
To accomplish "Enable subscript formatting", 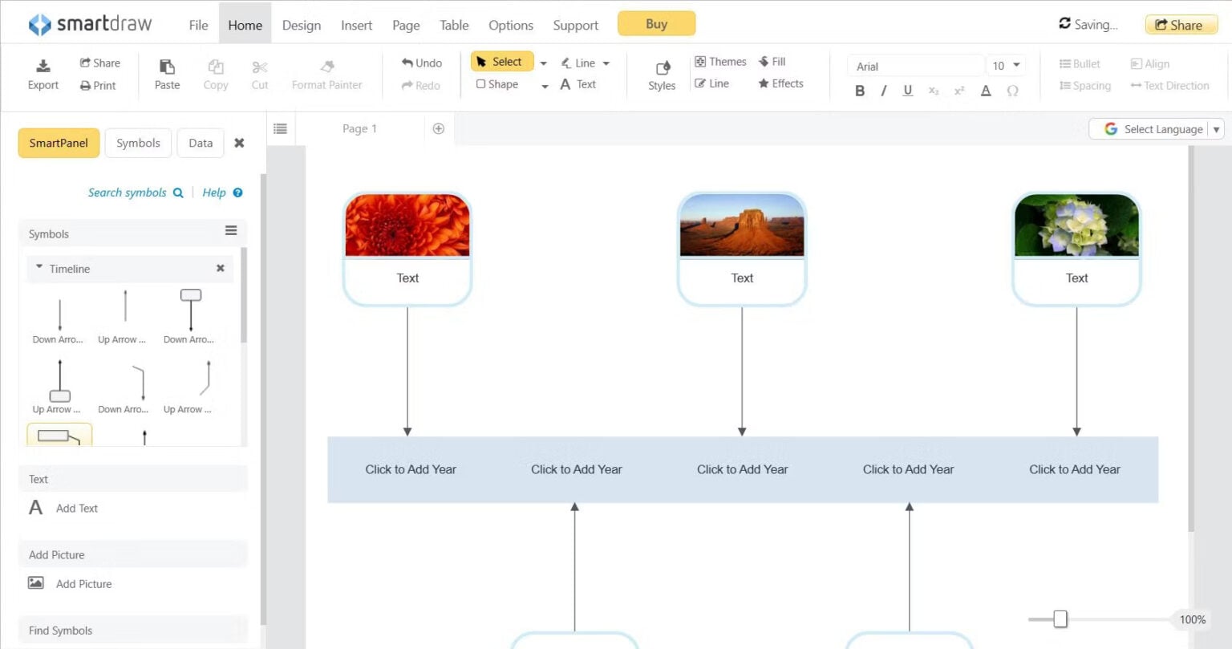I will (933, 91).
